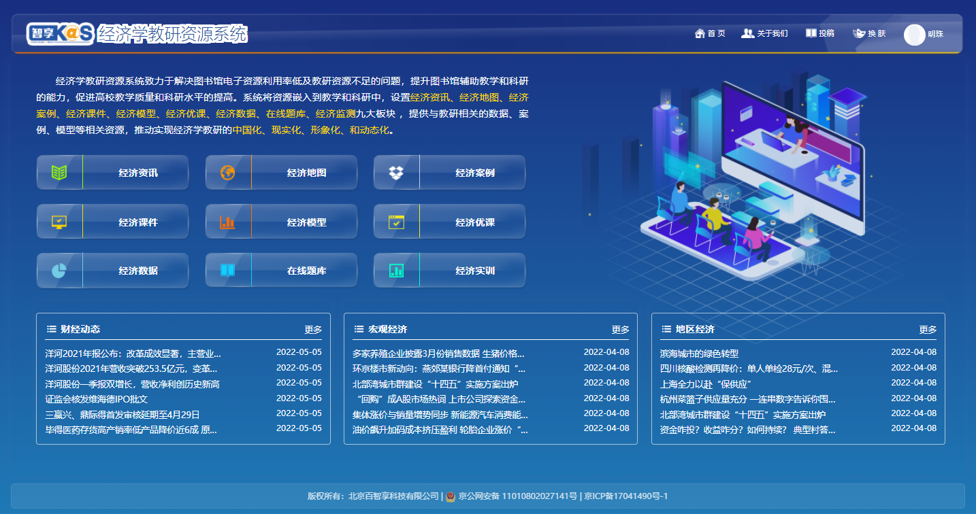Click the 经济地图 orange globe icon
976x514 pixels.
click(x=227, y=173)
